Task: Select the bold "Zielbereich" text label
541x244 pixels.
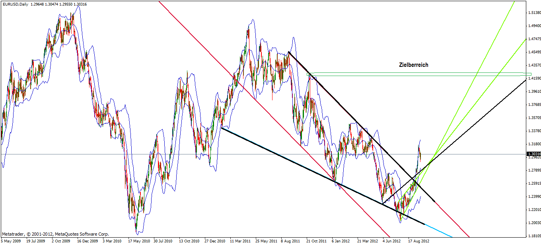Action: [414, 64]
